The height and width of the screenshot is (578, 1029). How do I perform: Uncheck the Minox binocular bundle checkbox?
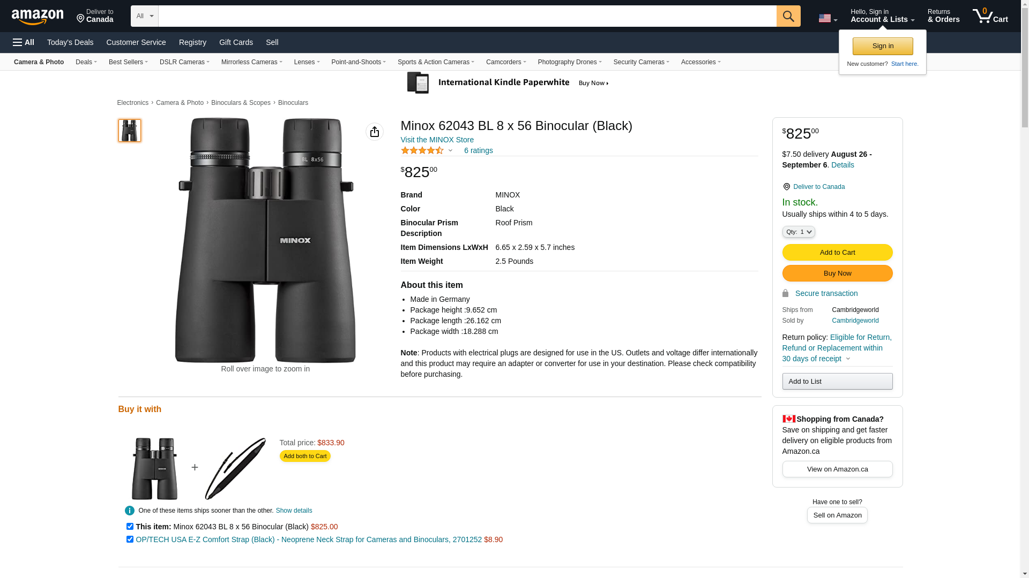click(130, 527)
